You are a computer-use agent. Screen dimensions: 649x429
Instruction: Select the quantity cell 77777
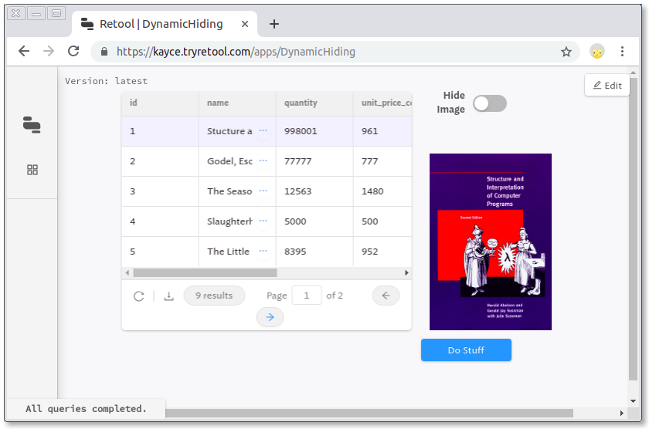pyautogui.click(x=314, y=161)
